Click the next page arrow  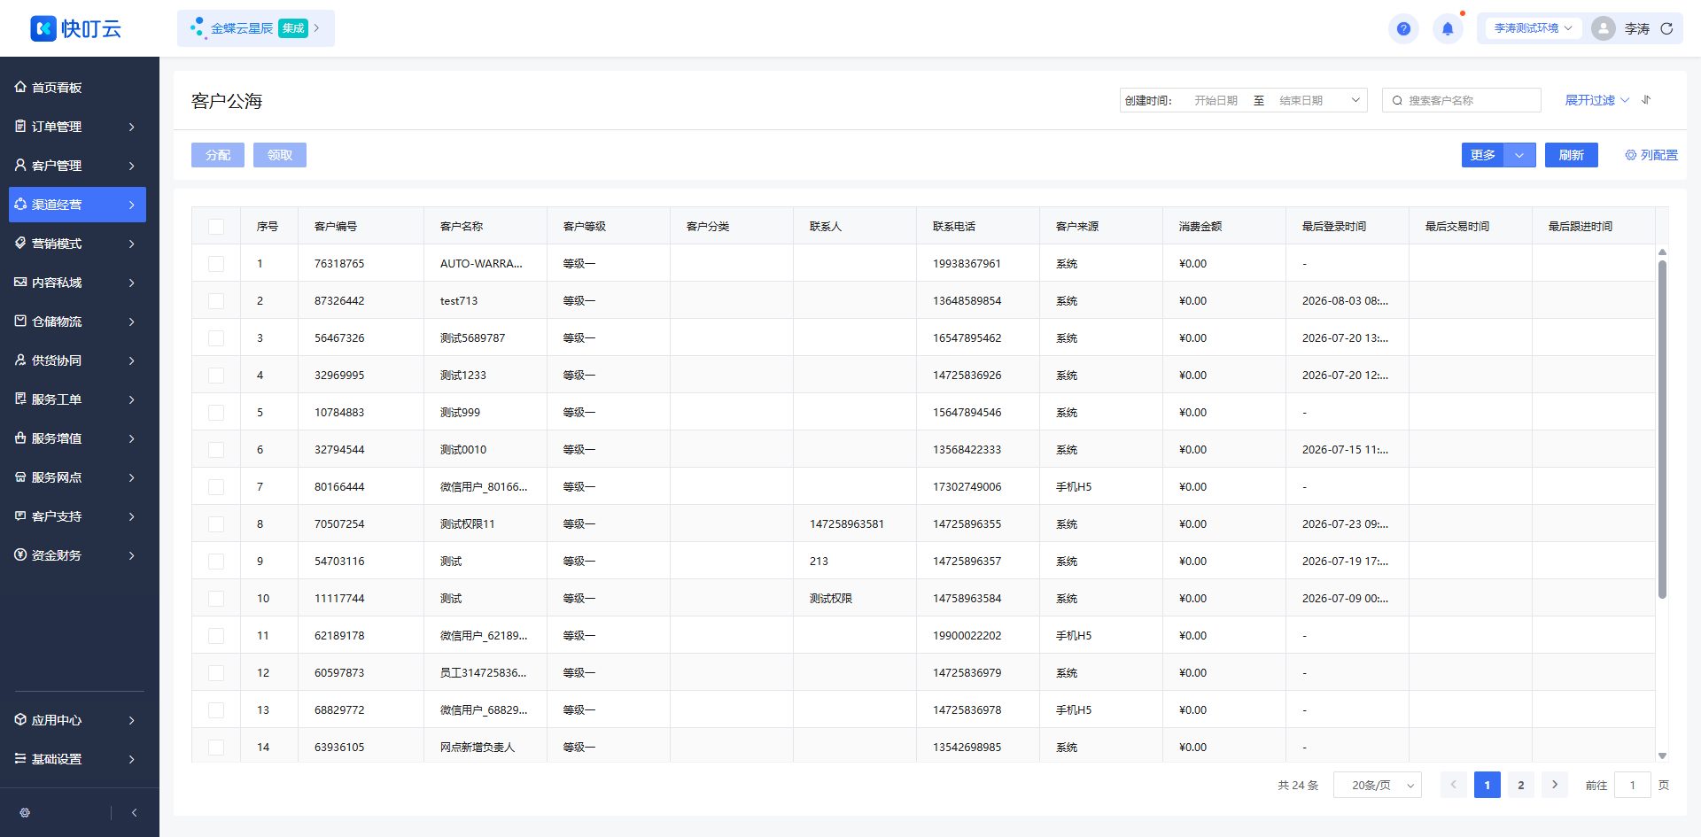click(x=1555, y=785)
